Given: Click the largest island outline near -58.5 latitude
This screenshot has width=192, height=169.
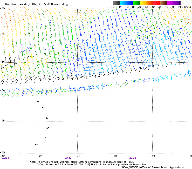Looking at the screenshot, I should [48, 128].
